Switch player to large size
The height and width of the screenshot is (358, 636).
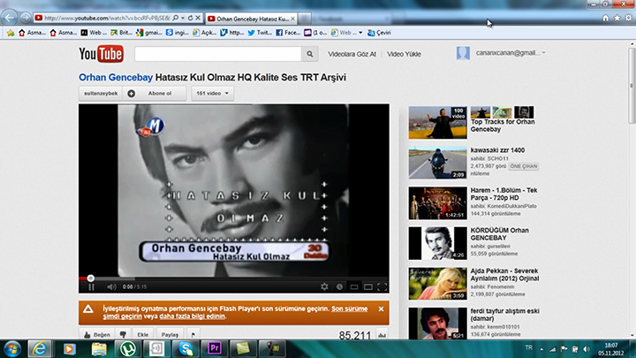pyautogui.click(x=368, y=287)
